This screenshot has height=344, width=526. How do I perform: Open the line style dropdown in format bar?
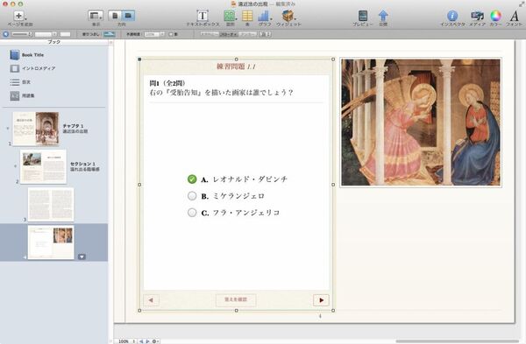click(22, 34)
